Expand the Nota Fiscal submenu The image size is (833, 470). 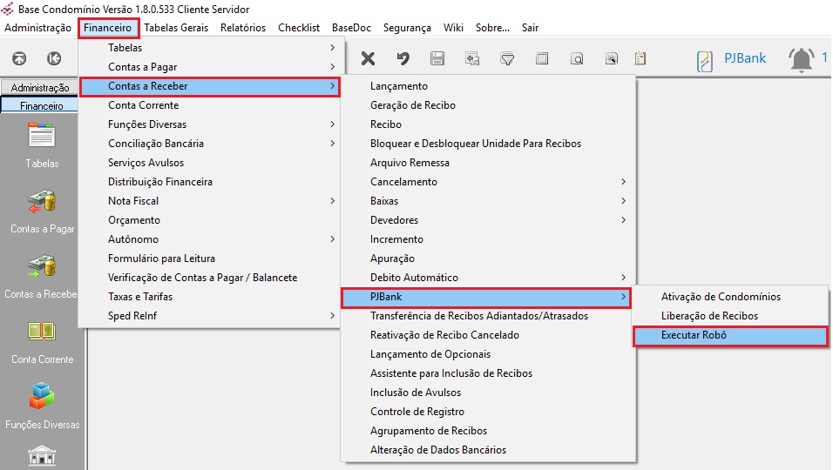coord(210,201)
